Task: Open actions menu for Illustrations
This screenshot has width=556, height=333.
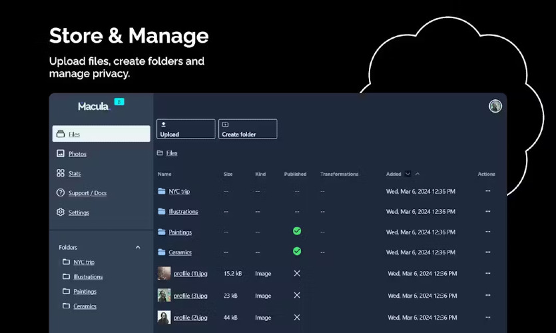Action: coord(488,211)
